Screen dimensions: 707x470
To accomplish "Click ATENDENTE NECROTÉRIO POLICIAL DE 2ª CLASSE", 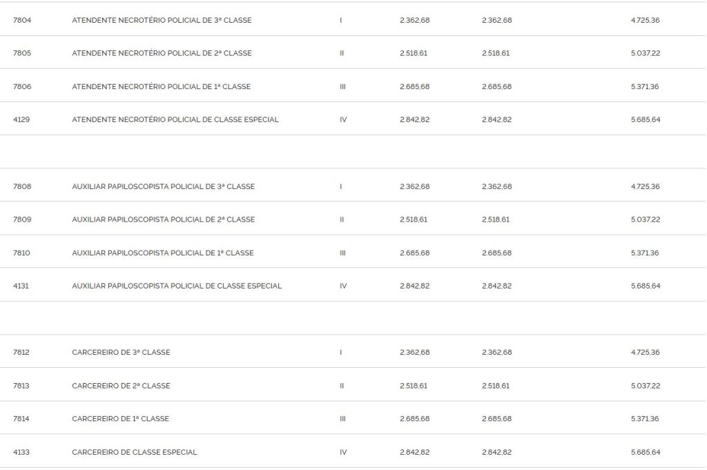I will 162,53.
